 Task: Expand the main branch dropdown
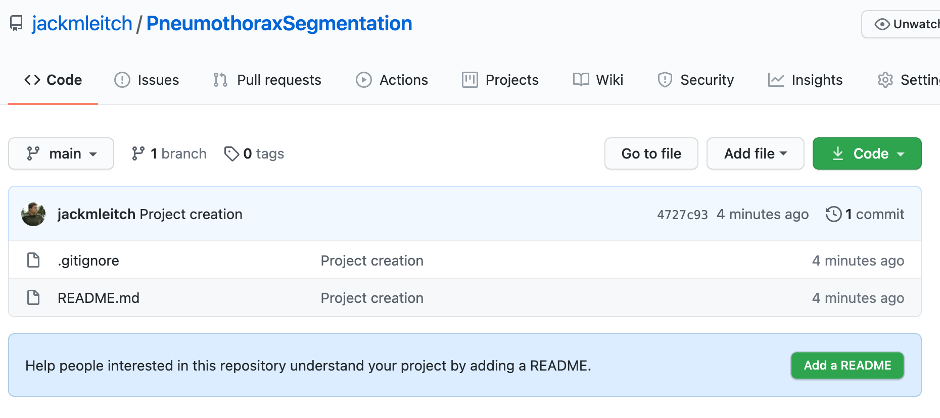(x=61, y=153)
